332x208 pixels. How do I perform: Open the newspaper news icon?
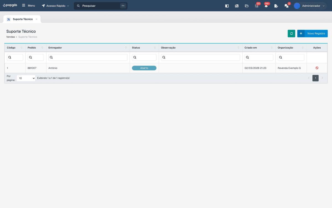[x=237, y=6]
